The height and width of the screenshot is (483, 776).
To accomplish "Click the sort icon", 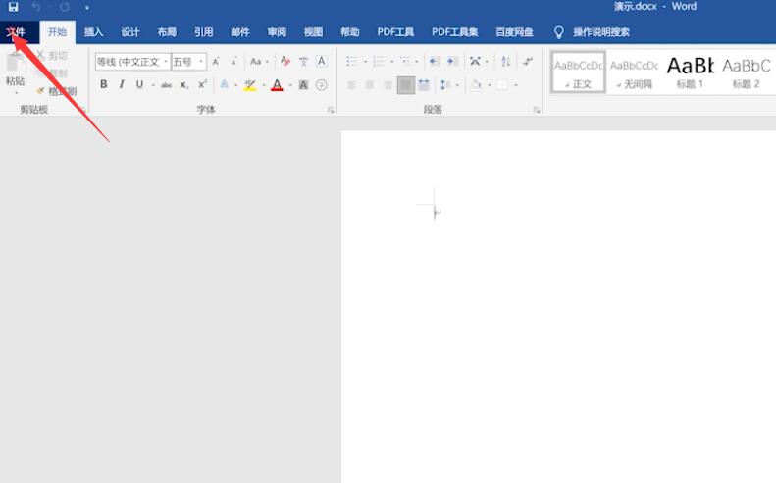I will (x=505, y=62).
